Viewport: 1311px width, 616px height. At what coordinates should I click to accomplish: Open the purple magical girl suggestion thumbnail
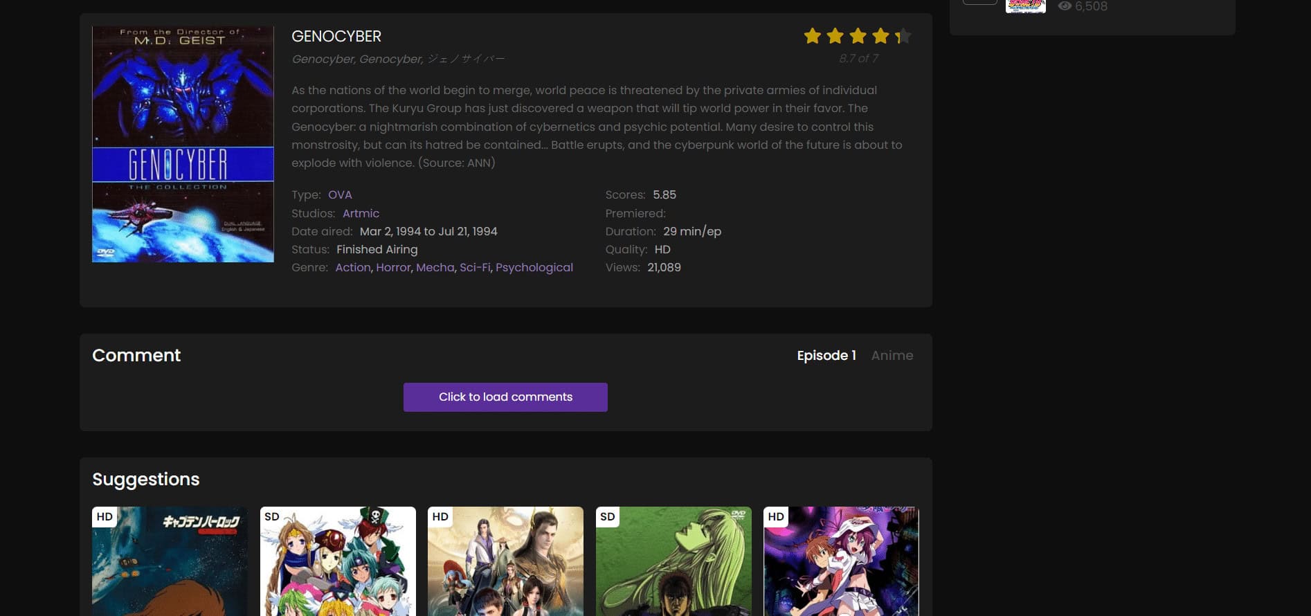pos(841,561)
